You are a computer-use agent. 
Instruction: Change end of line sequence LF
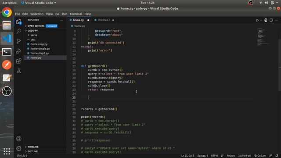(222, 156)
